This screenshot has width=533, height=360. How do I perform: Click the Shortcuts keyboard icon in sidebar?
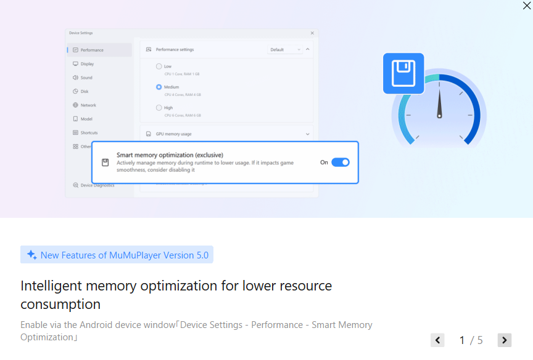click(x=75, y=132)
